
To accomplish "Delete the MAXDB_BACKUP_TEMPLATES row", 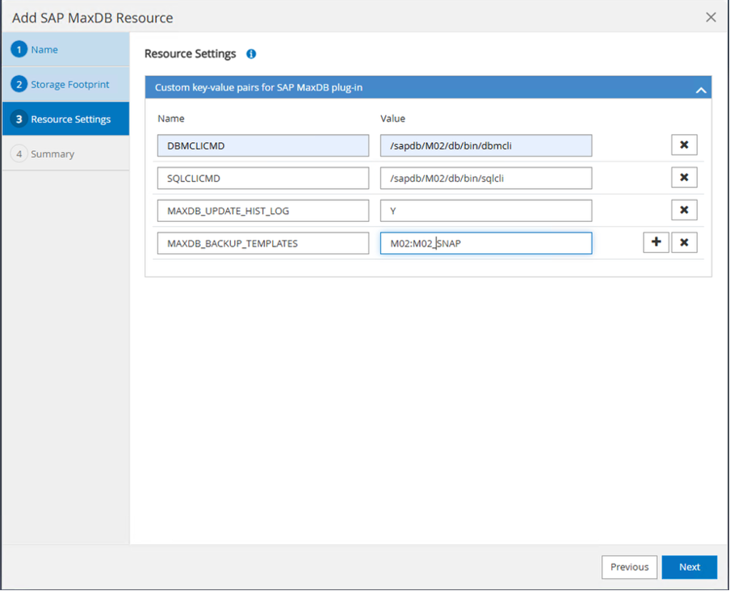I will (684, 243).
